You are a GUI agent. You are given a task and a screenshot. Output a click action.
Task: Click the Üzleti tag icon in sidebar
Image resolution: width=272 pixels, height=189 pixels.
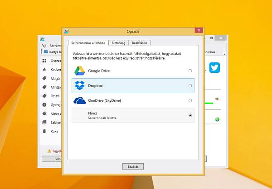coord(44,96)
